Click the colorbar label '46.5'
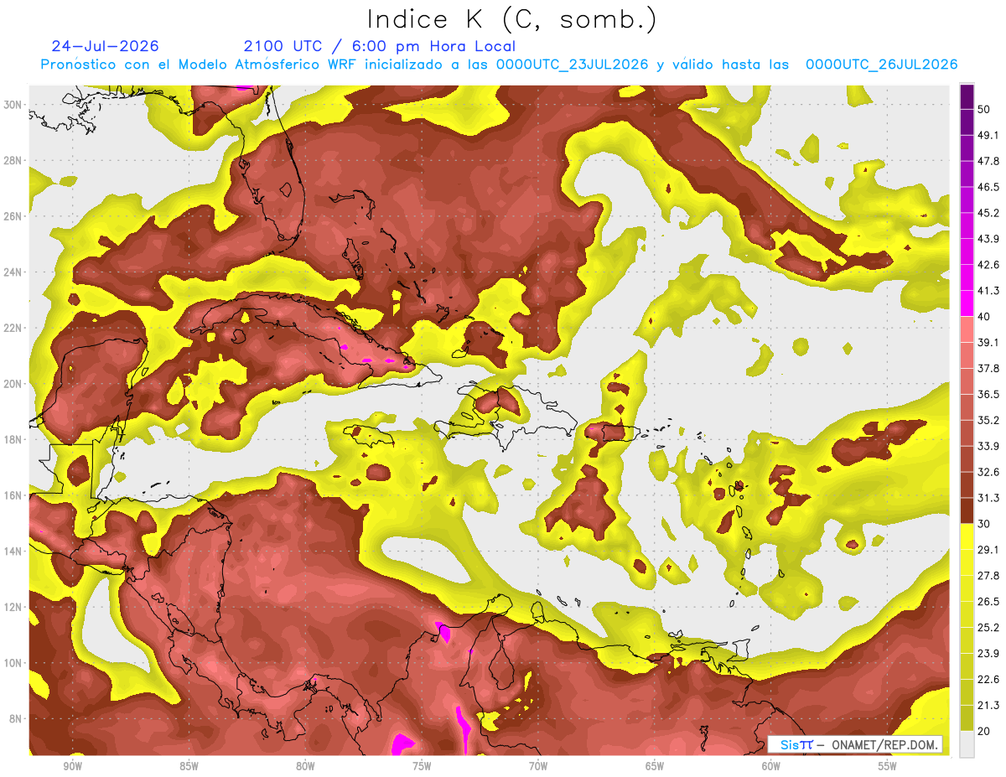1006x777 pixels. 989,187
